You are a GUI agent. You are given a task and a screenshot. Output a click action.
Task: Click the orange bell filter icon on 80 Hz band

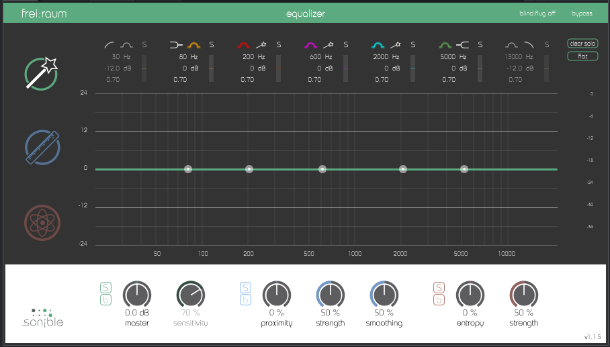click(x=194, y=45)
